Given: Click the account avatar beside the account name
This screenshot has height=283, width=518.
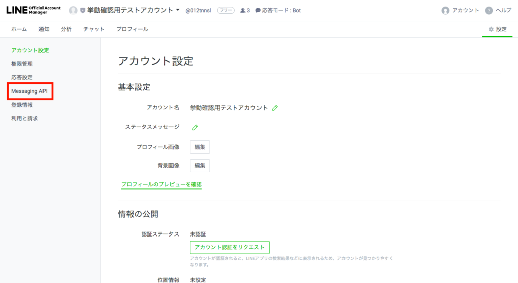Looking at the screenshot, I should [73, 10].
